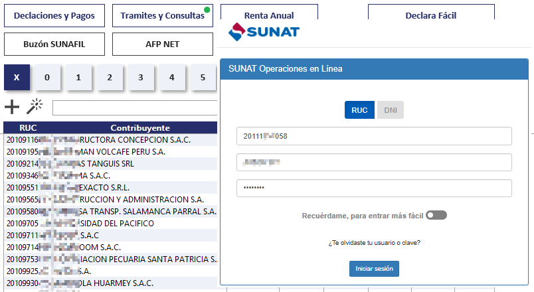Select row SIDAD DEL PACIFICO
This screenshot has width=534, height=292.
coord(110,223)
